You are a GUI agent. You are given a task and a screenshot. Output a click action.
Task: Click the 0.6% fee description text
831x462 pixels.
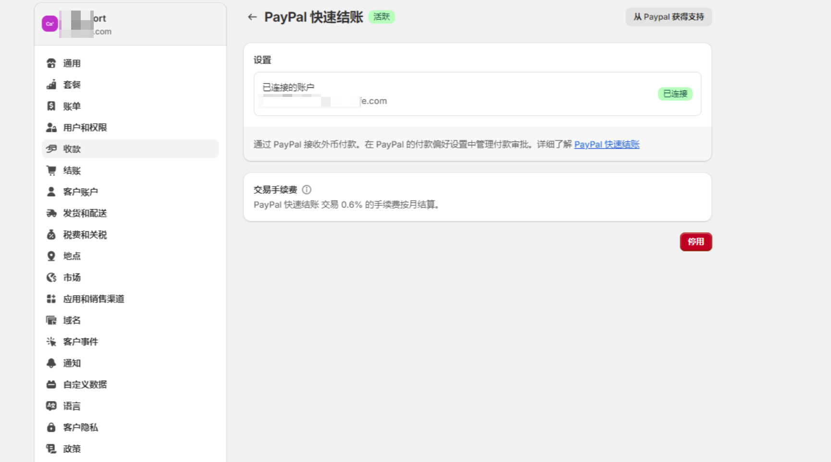click(347, 205)
